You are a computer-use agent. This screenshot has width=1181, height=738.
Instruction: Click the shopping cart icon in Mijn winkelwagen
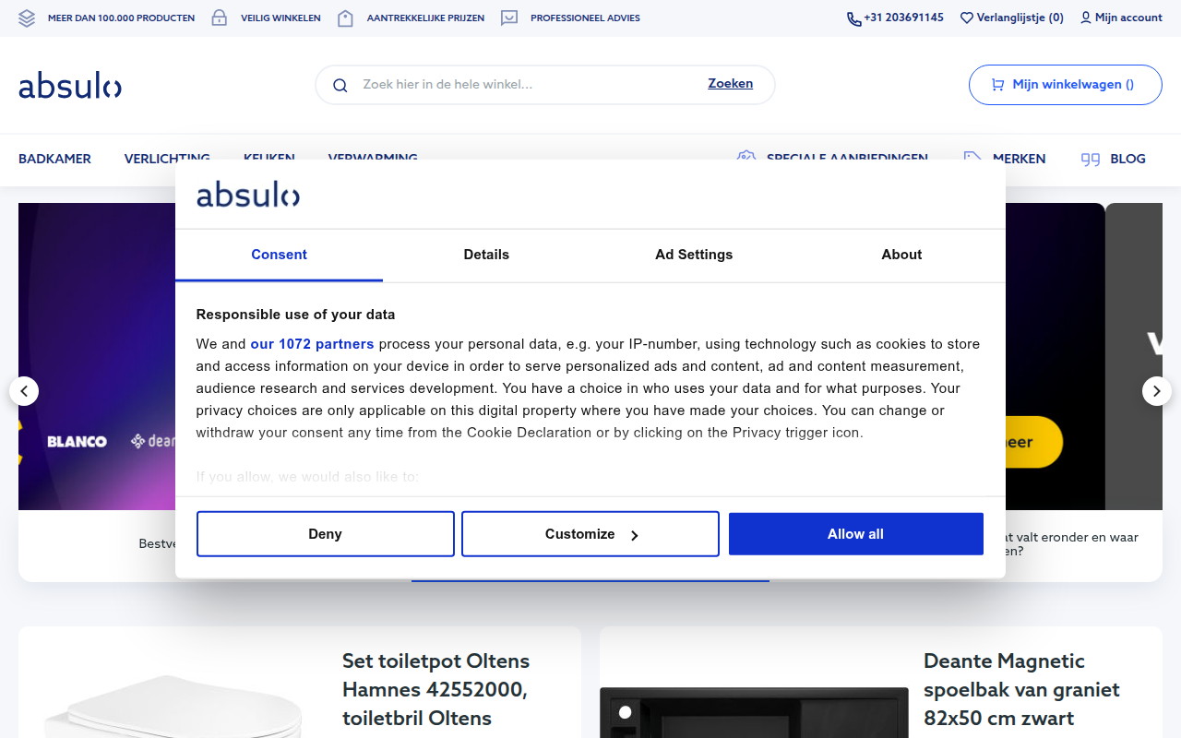(997, 84)
